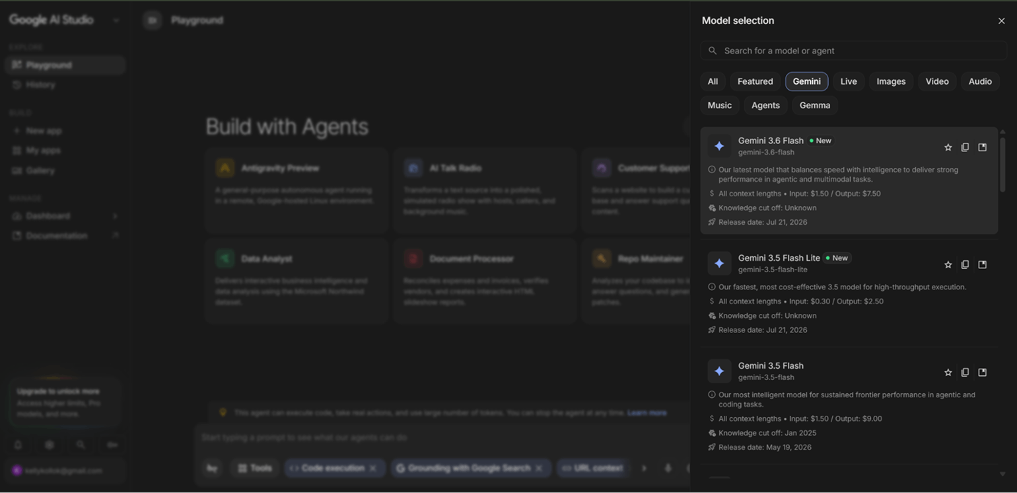Click the rocket icon by Release date: May 19, 2026
Viewport: 1017px width, 493px height.
[x=712, y=447]
